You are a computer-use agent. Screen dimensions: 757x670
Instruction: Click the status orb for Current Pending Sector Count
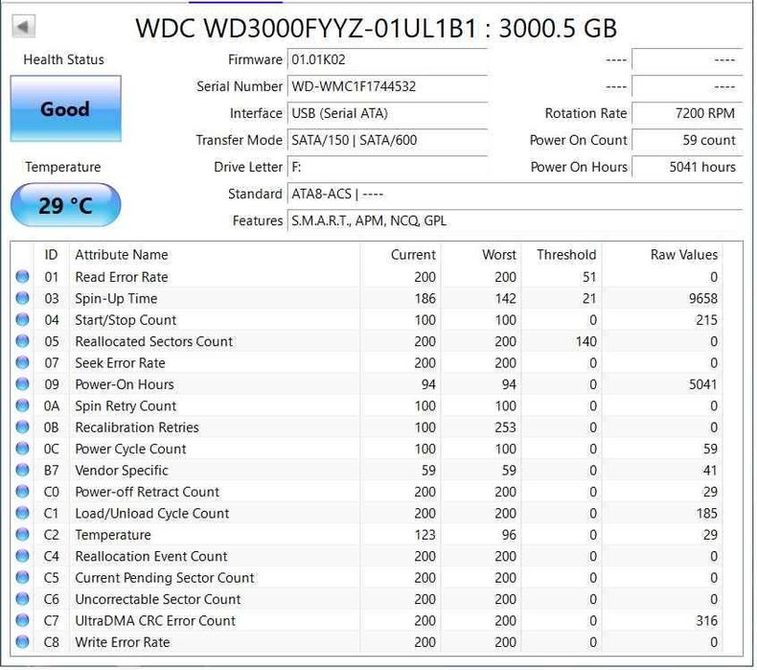coord(22,578)
